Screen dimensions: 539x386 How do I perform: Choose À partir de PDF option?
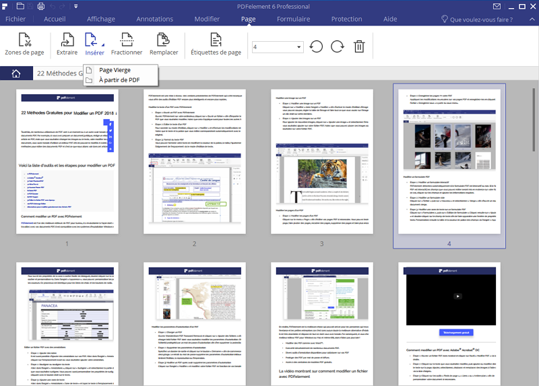pos(119,80)
